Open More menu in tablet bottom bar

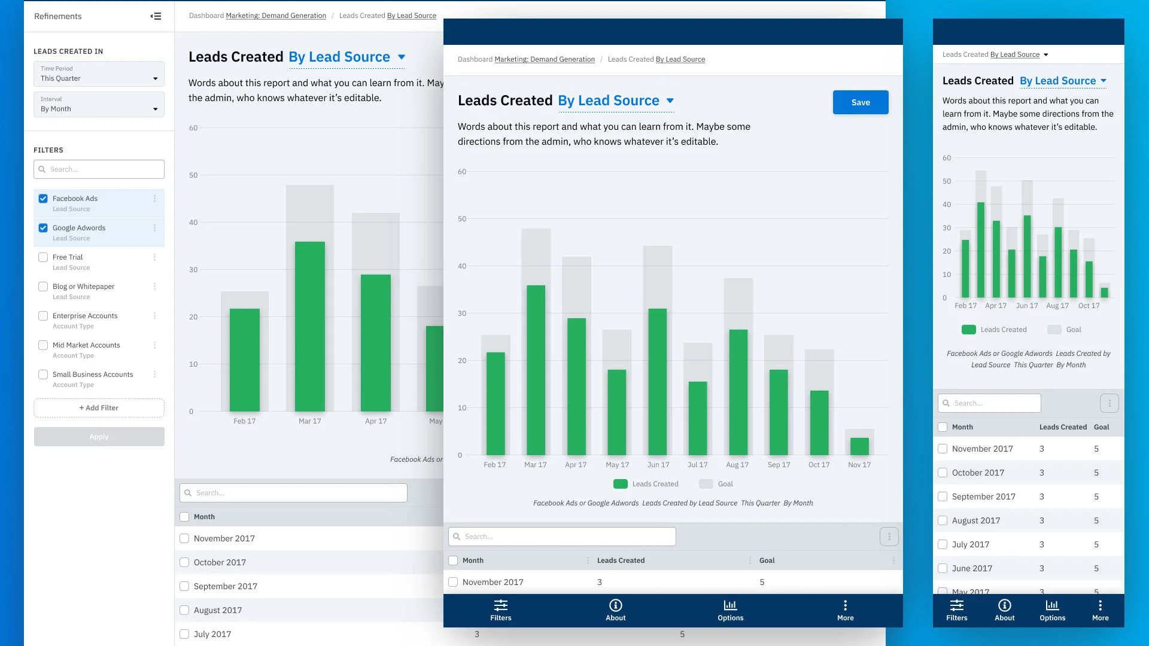(x=846, y=611)
